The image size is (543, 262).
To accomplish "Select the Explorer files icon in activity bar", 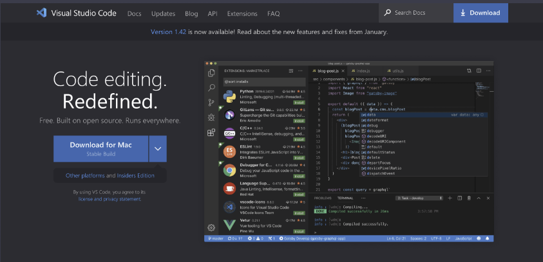I will 211,73.
